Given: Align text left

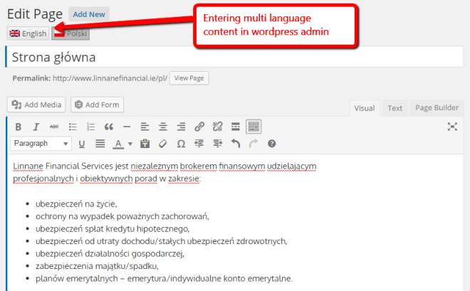Looking at the screenshot, I should point(145,127).
